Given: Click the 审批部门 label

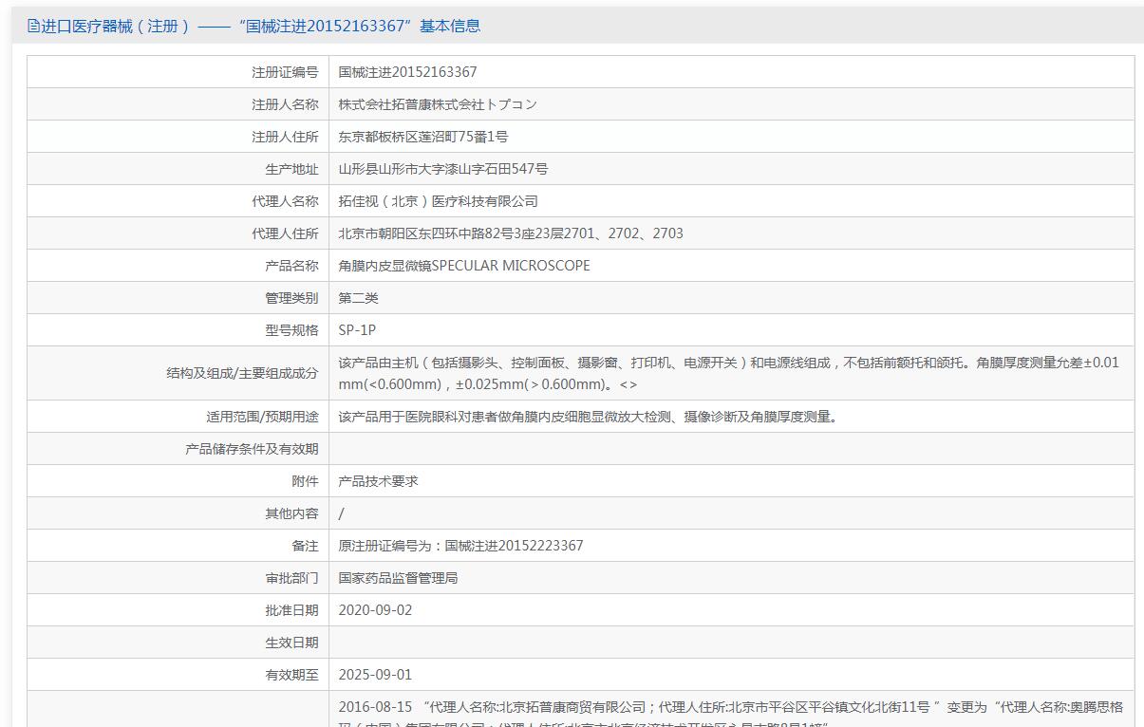Looking at the screenshot, I should pyautogui.click(x=291, y=578).
